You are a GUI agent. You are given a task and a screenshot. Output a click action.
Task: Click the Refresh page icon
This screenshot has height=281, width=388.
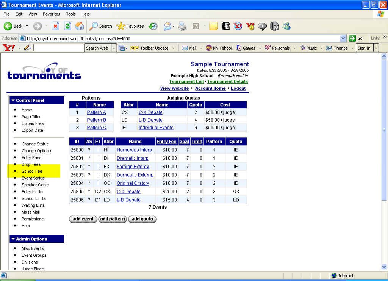tap(67, 26)
